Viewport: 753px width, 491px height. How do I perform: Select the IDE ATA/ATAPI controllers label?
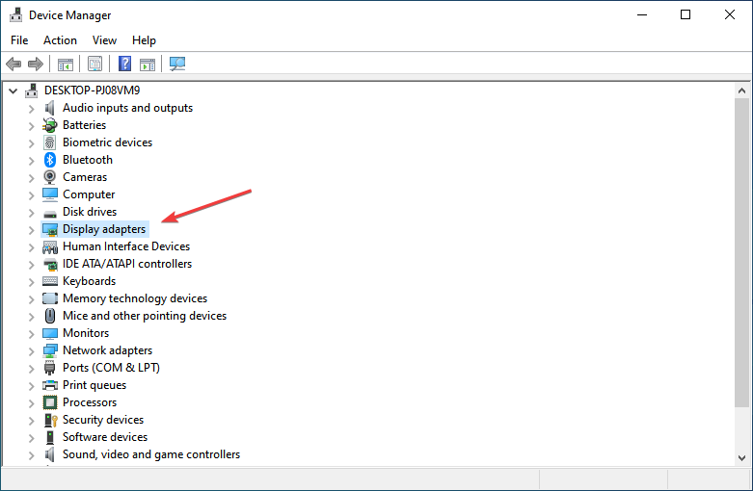pos(127,264)
